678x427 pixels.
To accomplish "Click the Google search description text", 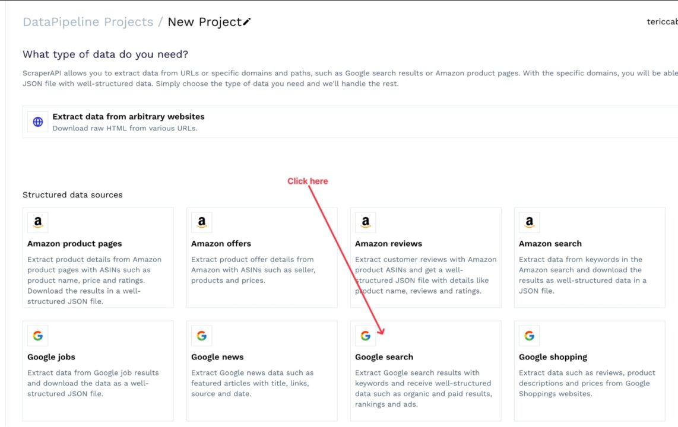I will [423, 388].
